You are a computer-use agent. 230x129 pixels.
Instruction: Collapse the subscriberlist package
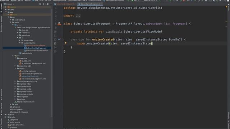(x=20, y=43)
